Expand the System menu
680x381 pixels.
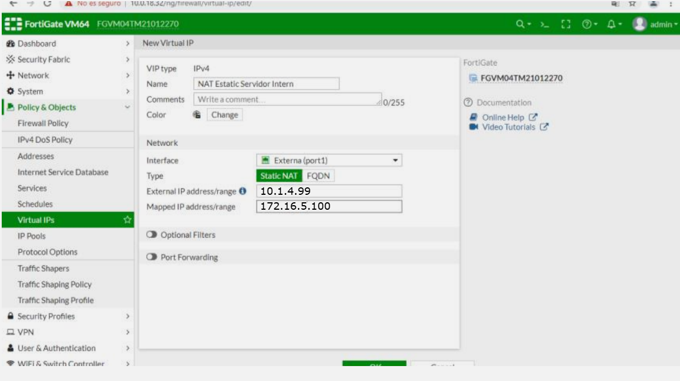[68, 91]
